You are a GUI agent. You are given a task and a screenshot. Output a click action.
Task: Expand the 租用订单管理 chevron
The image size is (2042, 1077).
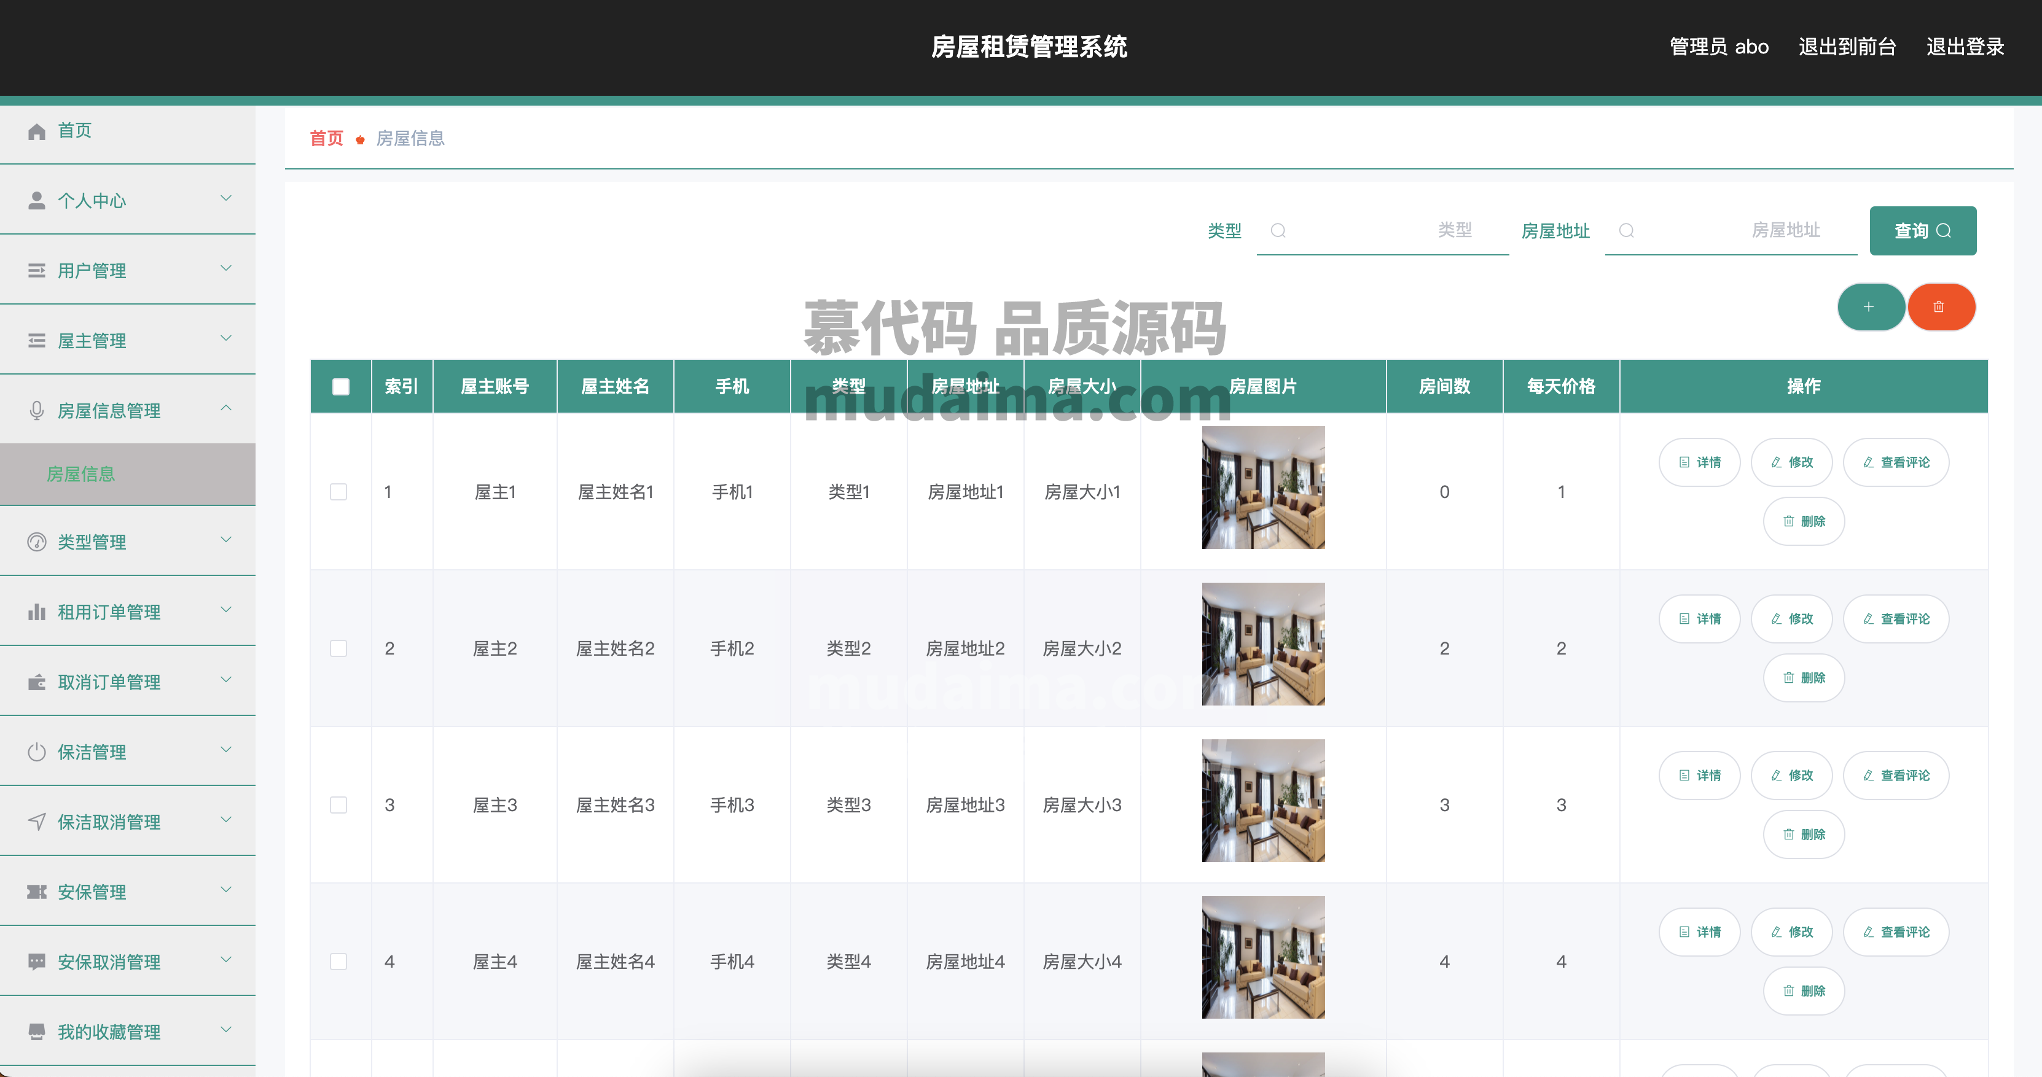pos(226,610)
